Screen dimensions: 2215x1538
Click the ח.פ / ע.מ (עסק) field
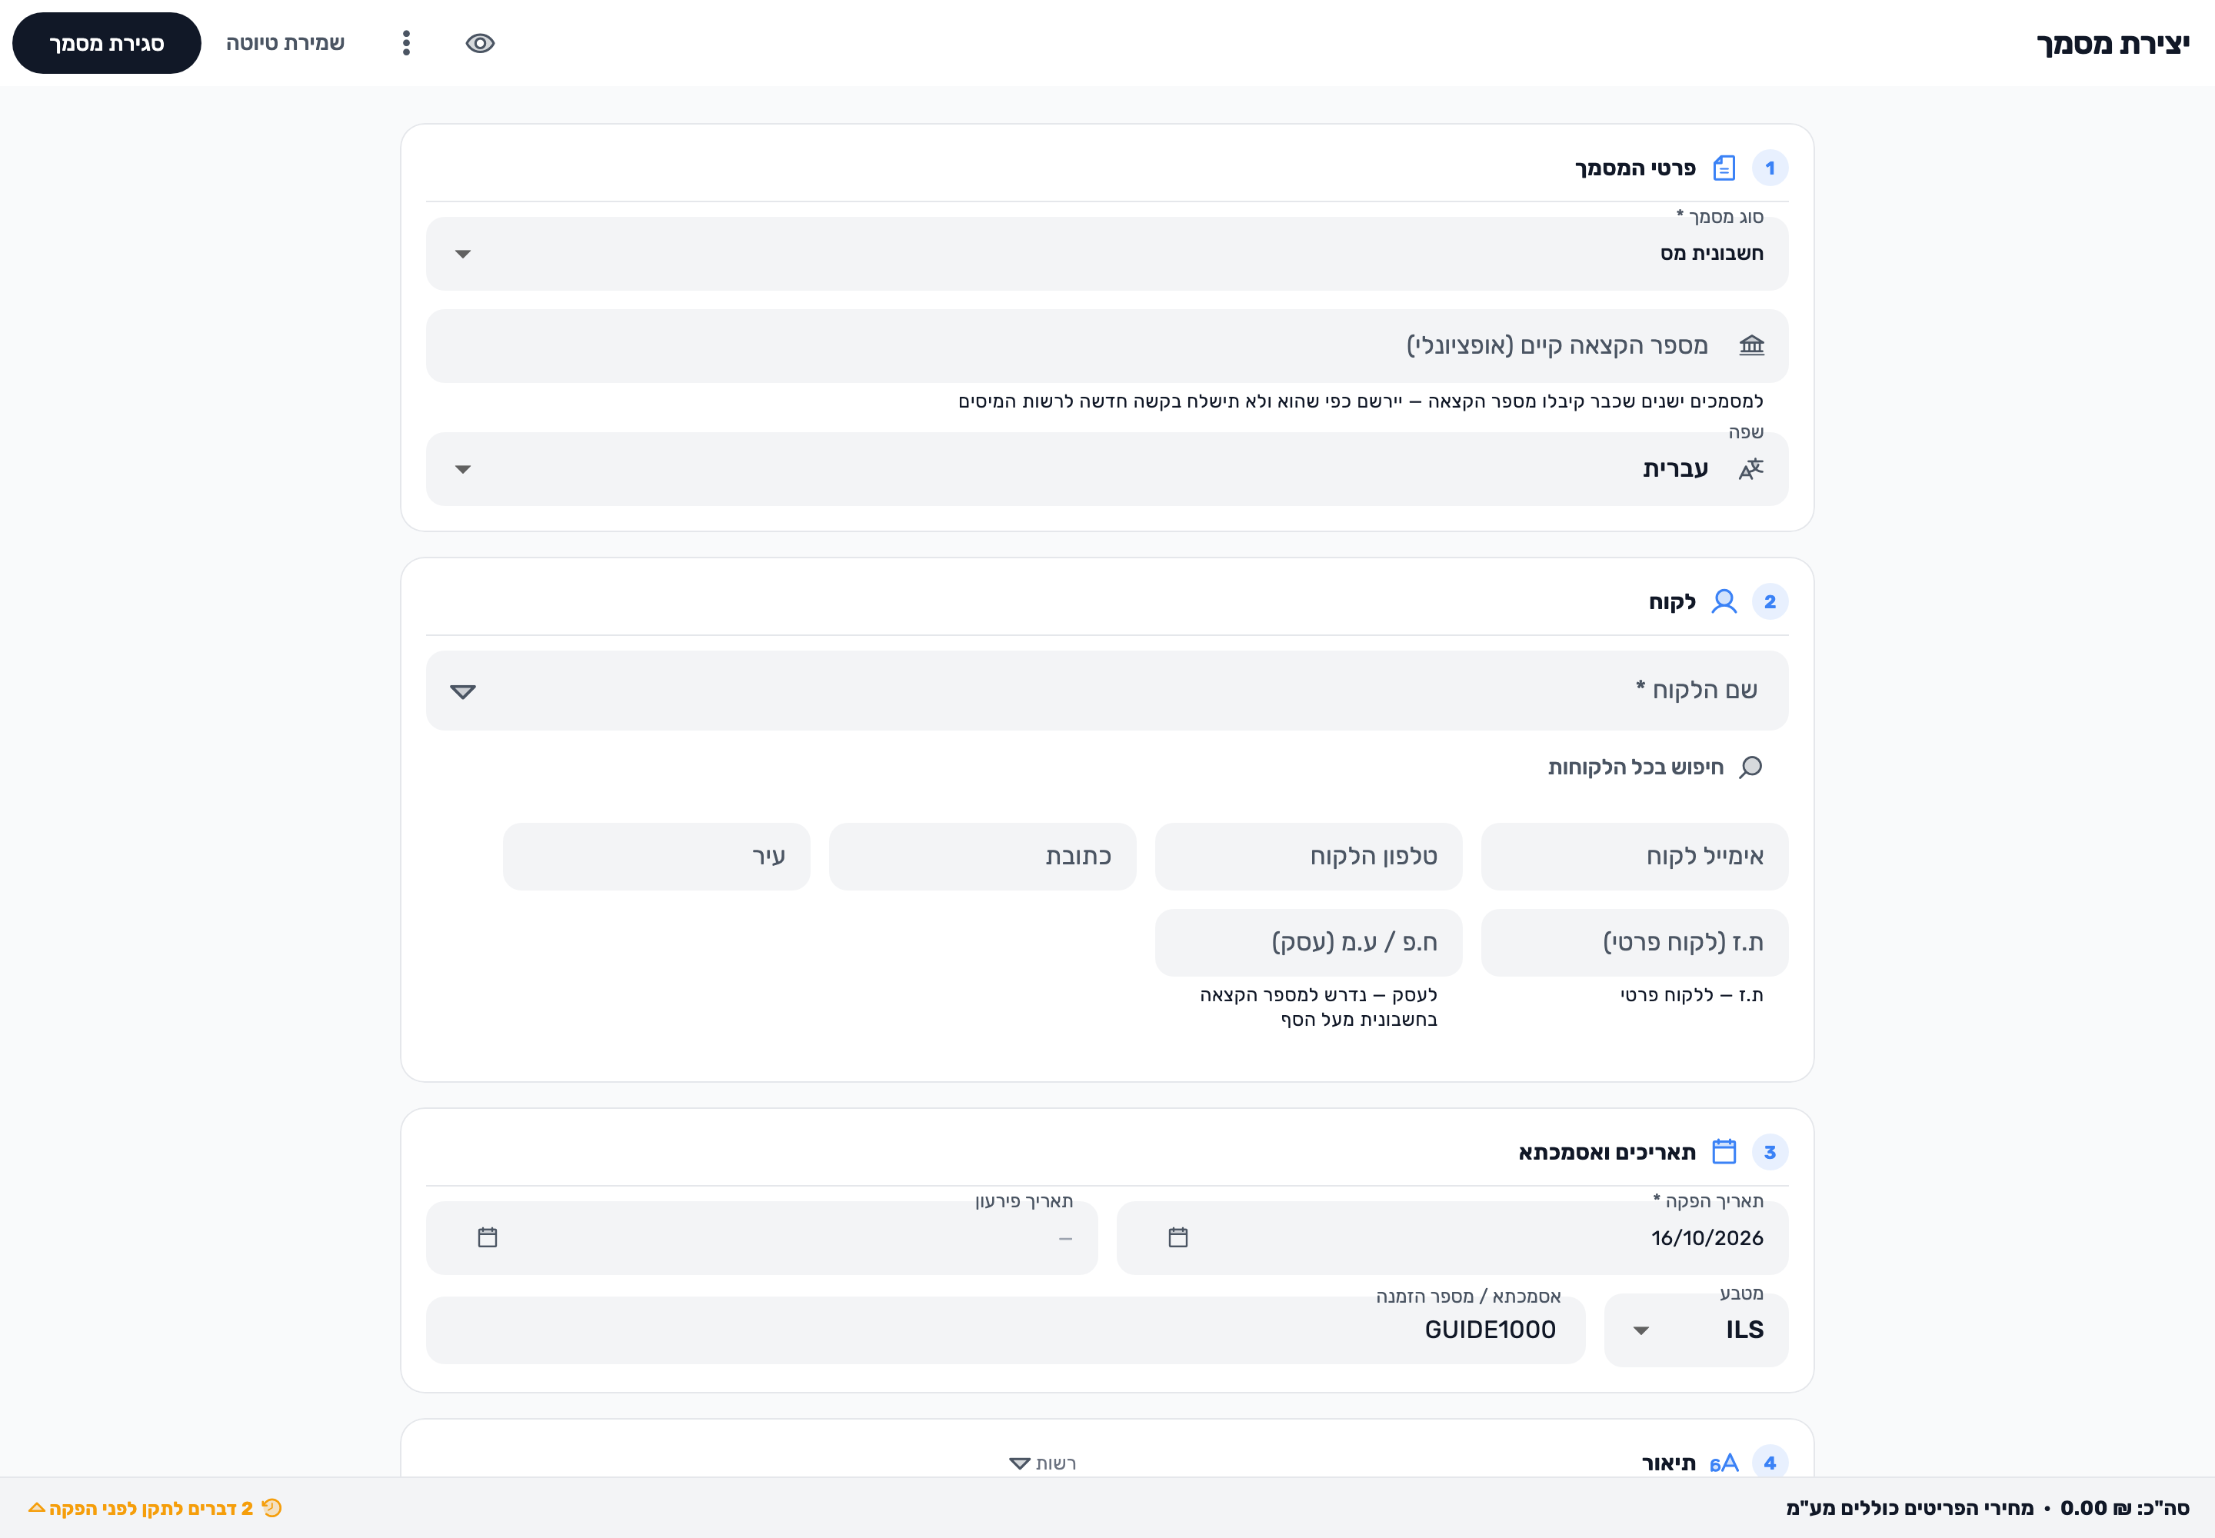[x=1308, y=943]
